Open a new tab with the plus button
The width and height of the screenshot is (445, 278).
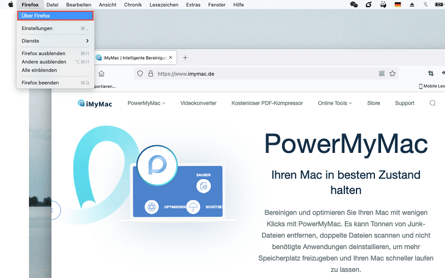(x=185, y=58)
